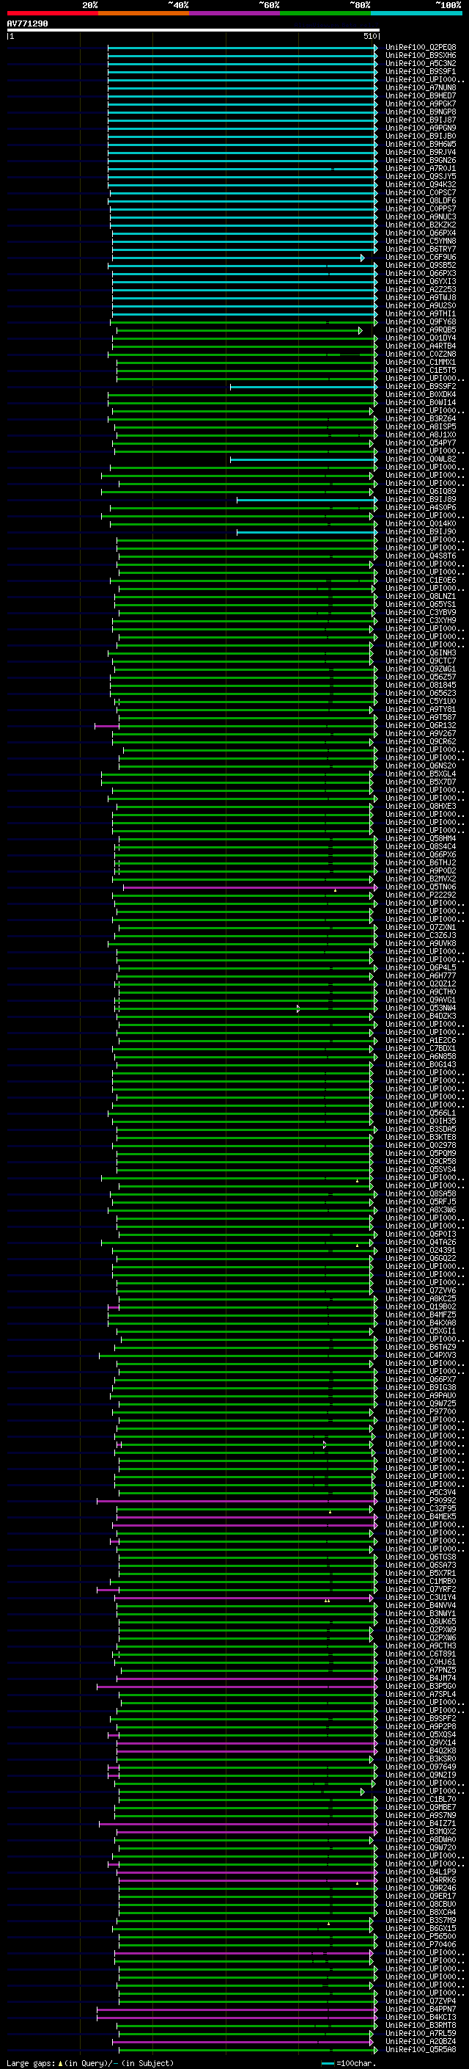Open hit UniRef100_A5C3N2
Screen dimensions: 469x2069
421,63
